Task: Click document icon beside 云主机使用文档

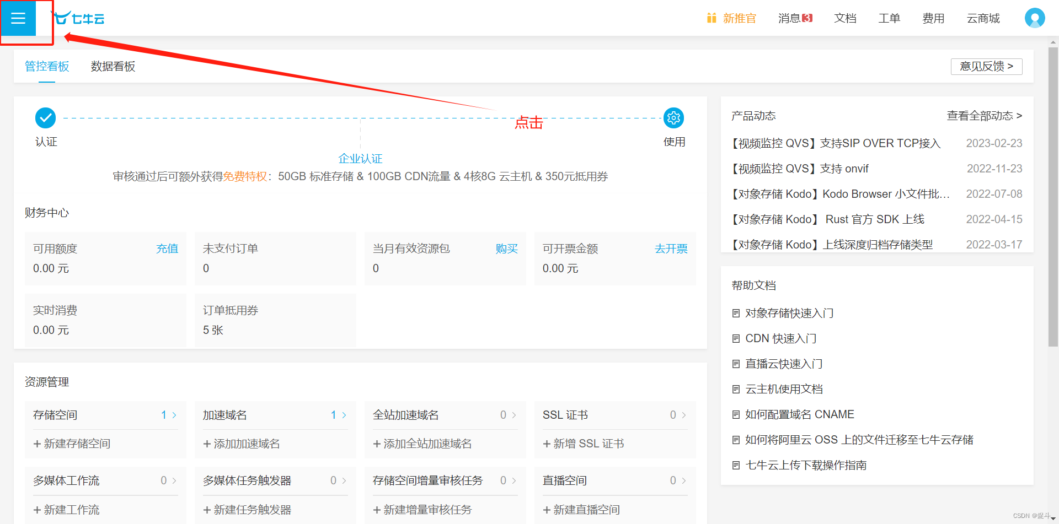Action: click(x=736, y=390)
